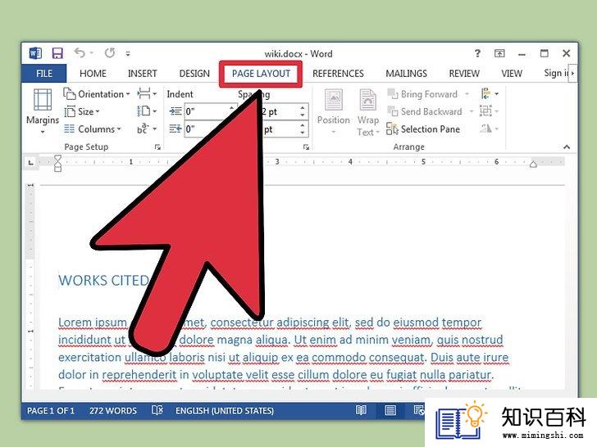Open the Breaks dropdown icon
The height and width of the screenshot is (447, 597).
(x=147, y=93)
